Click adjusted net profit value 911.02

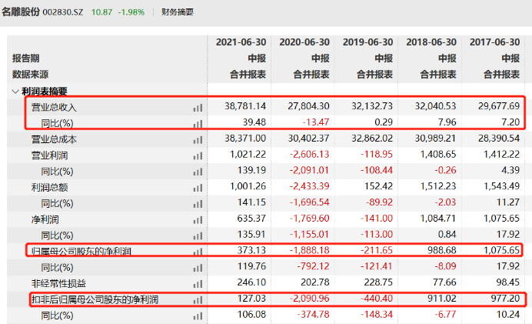[x=442, y=299]
